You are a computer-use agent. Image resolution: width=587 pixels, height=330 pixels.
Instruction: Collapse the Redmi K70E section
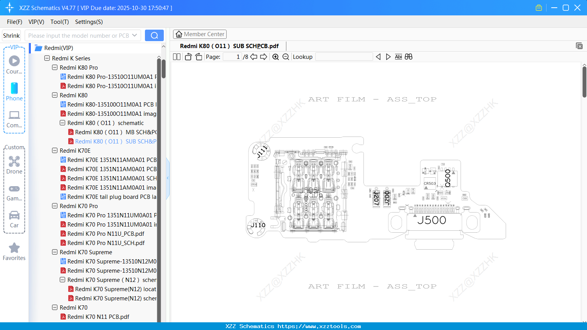[x=54, y=150]
